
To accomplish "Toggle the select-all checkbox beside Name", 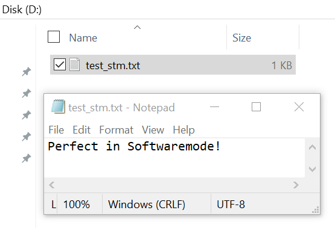I will 54,37.
